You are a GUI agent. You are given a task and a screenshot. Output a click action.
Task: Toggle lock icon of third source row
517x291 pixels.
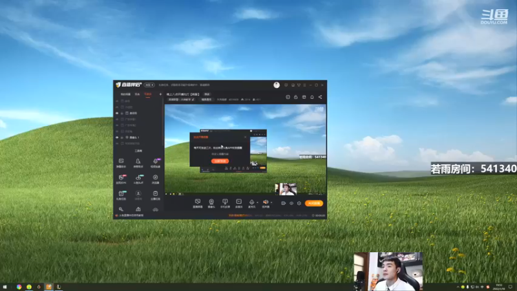(122, 113)
